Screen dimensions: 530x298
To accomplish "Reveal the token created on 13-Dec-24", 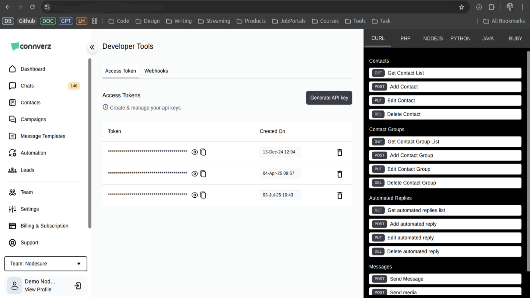I will tap(194, 152).
